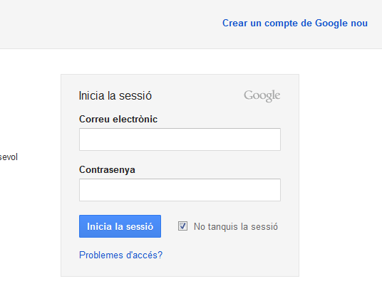Create a new Google account via the top link
382x301 pixels.
point(295,23)
